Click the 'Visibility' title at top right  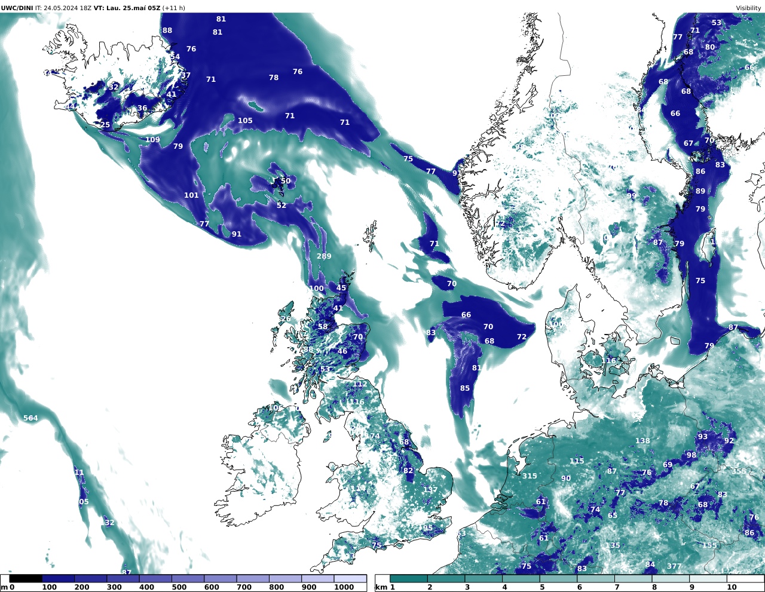pyautogui.click(x=748, y=8)
